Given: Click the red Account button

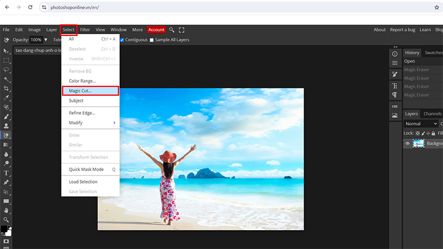Looking at the screenshot, I should 156,30.
